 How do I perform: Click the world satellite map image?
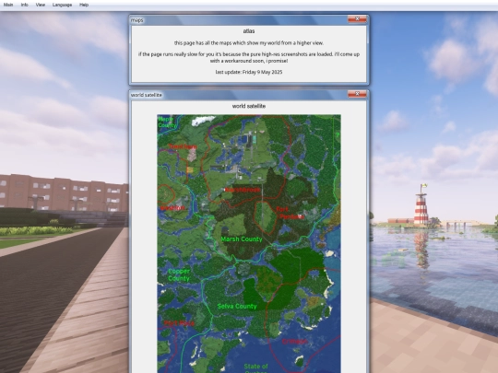(x=249, y=243)
